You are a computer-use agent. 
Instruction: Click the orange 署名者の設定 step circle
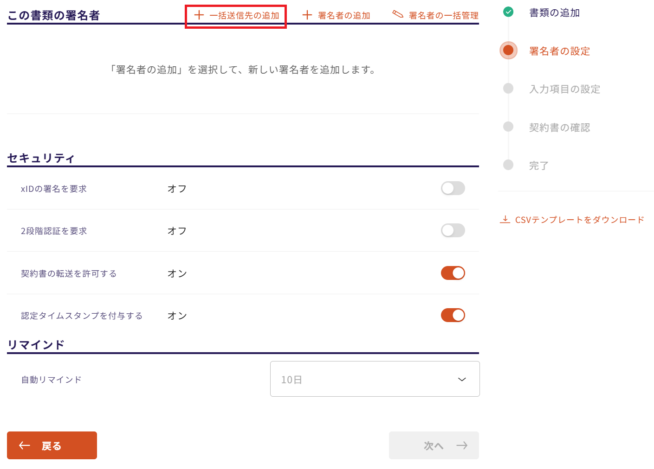point(508,51)
